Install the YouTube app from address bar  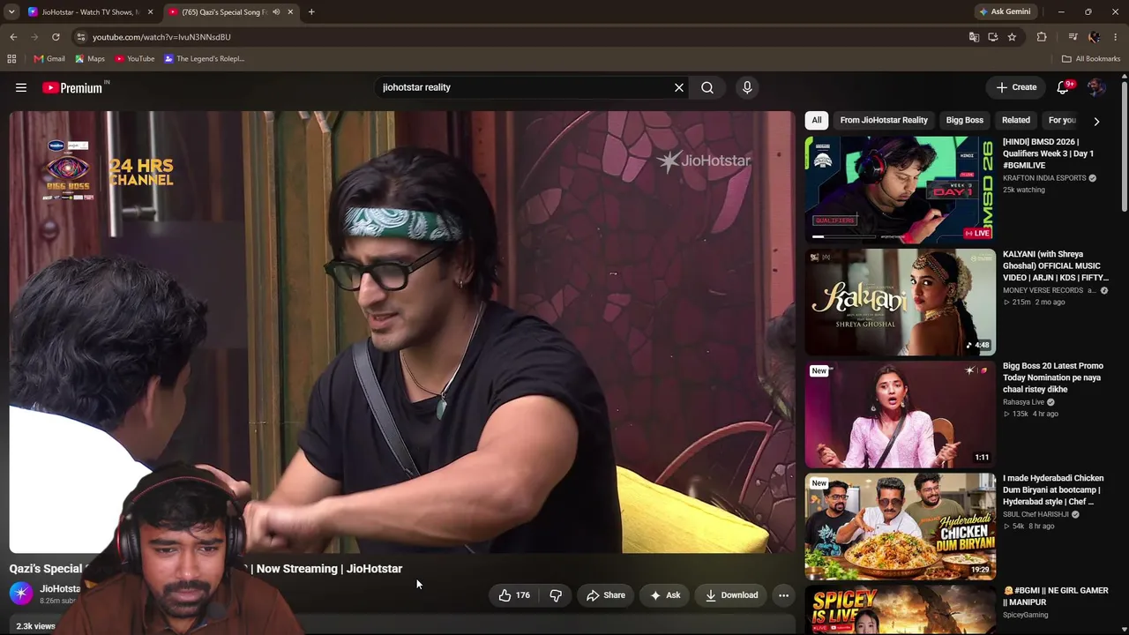(x=993, y=37)
